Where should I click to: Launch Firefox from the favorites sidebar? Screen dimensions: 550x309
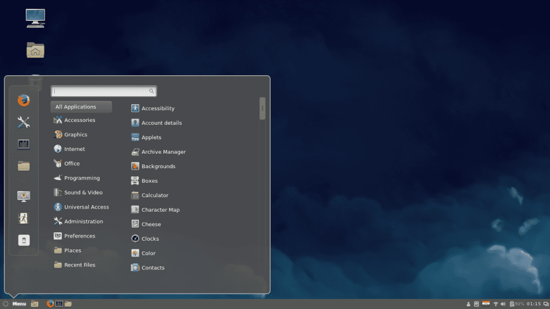pyautogui.click(x=23, y=100)
